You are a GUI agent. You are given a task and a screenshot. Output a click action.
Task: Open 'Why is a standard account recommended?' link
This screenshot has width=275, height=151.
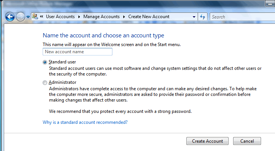coord(85,122)
